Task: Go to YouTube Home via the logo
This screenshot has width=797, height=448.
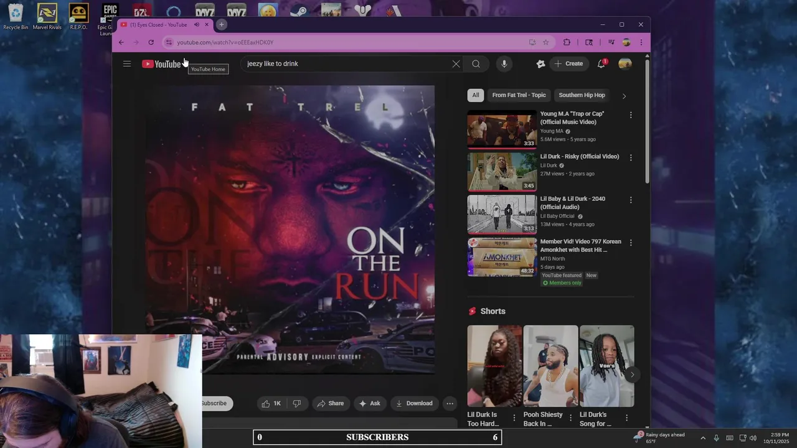Action: (x=161, y=64)
